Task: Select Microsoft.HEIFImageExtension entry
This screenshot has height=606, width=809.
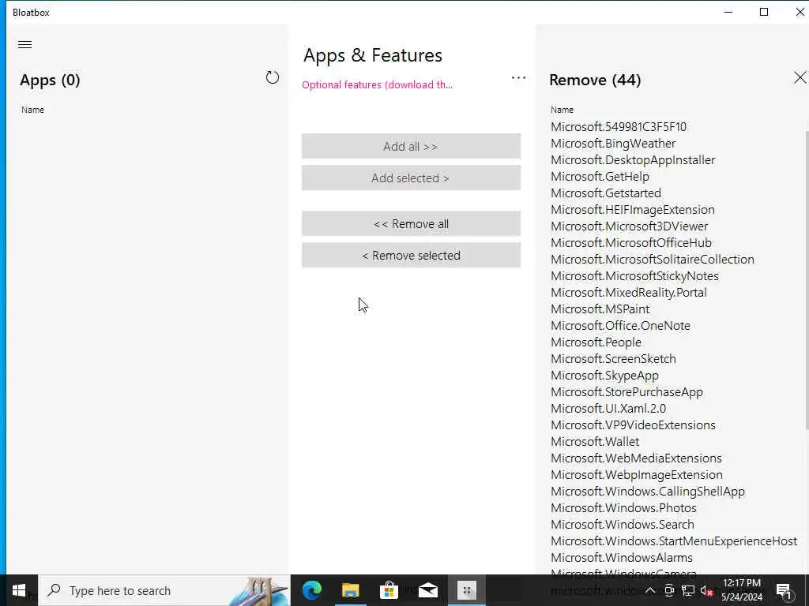Action: 633,209
